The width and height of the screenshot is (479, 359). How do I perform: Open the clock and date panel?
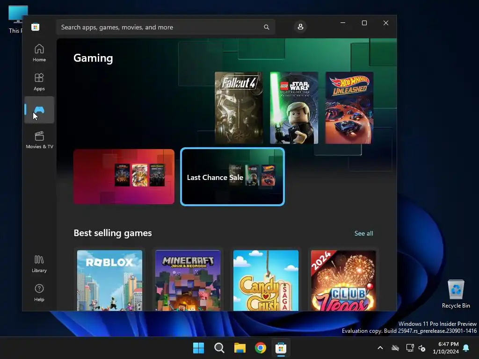point(446,348)
